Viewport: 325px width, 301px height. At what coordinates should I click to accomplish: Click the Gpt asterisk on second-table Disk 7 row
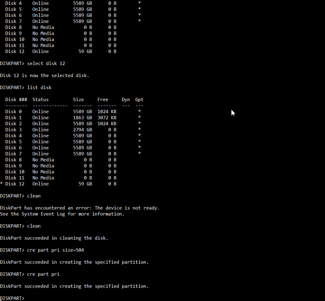pyautogui.click(x=140, y=153)
